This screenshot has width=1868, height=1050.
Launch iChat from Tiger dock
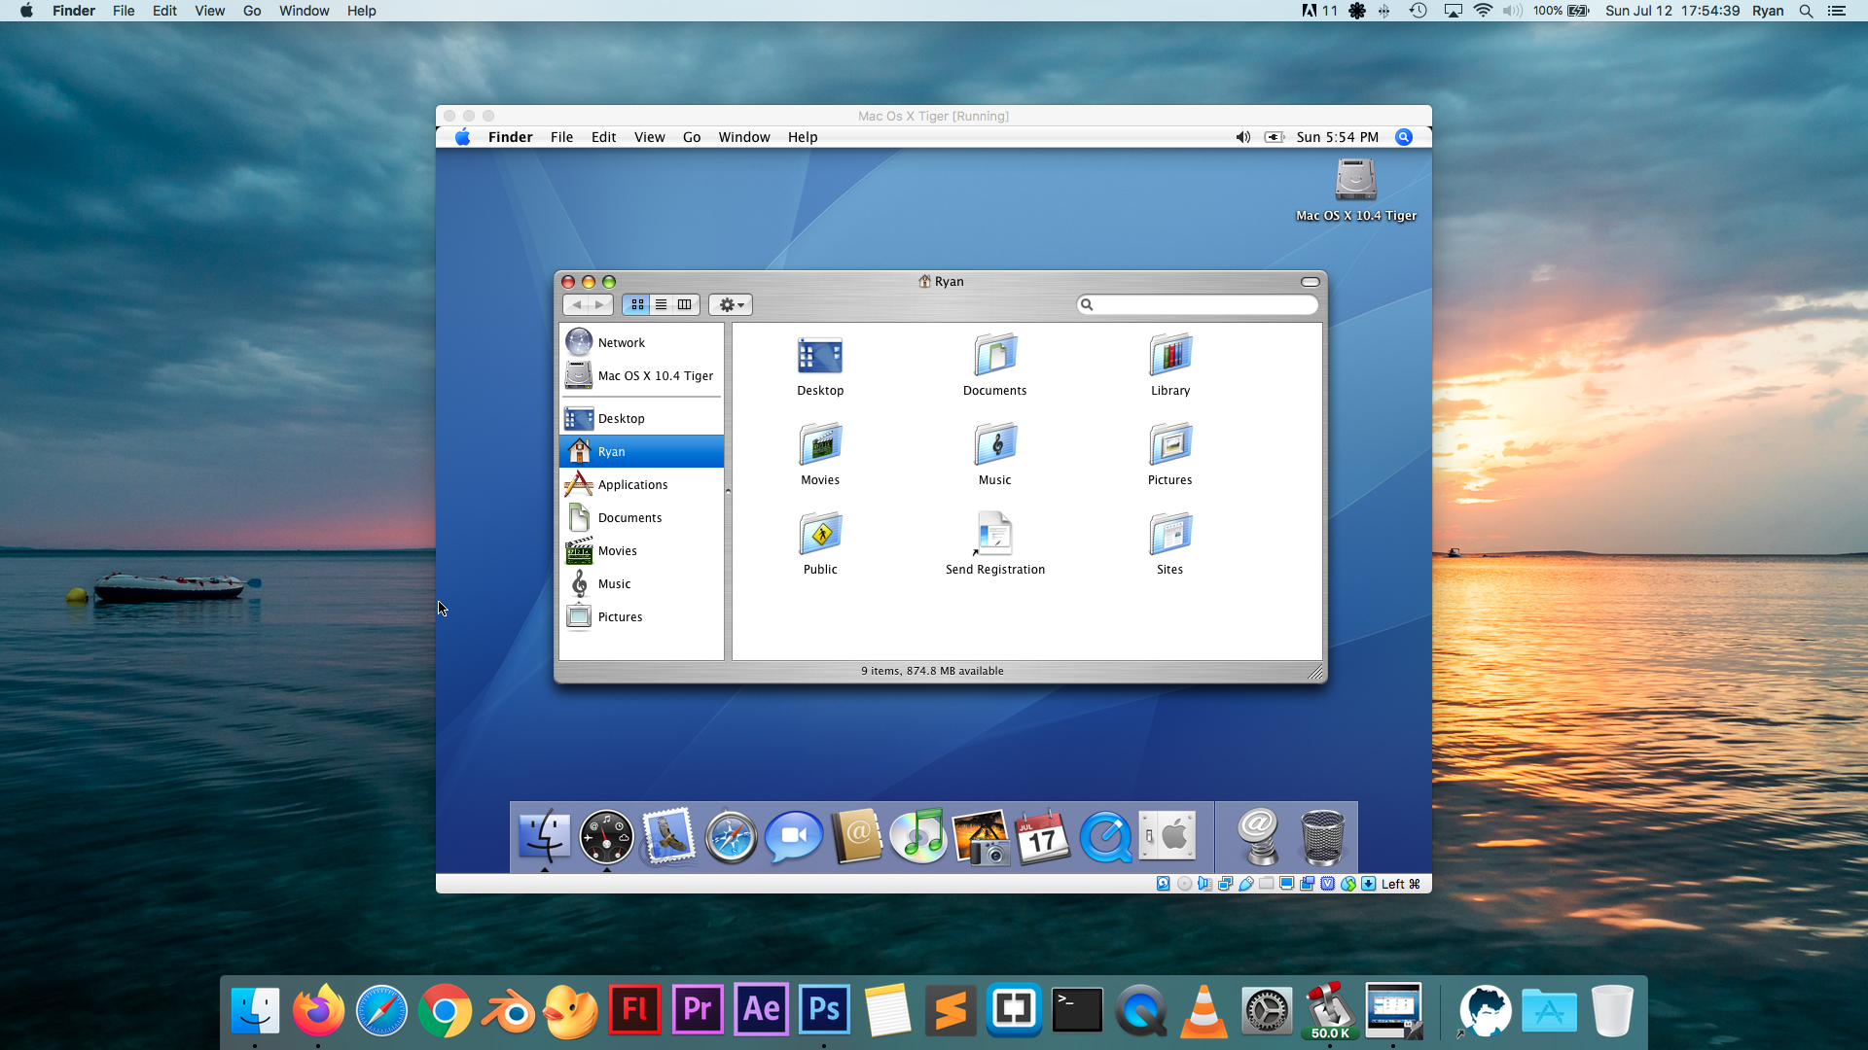[x=793, y=836]
